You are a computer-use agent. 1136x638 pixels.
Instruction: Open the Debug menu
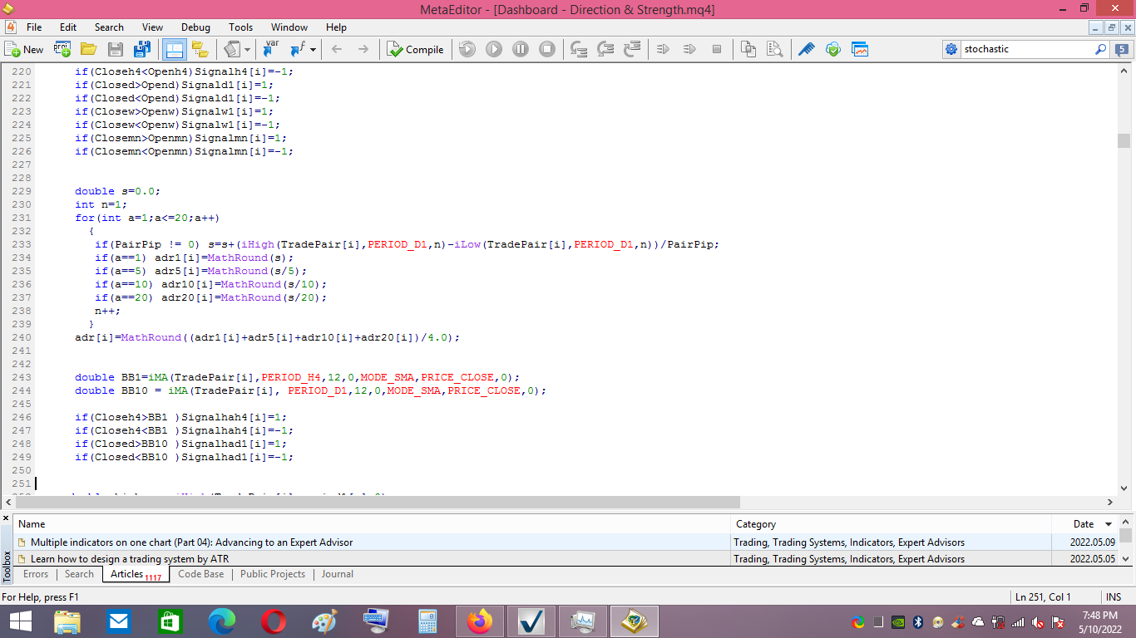[195, 27]
